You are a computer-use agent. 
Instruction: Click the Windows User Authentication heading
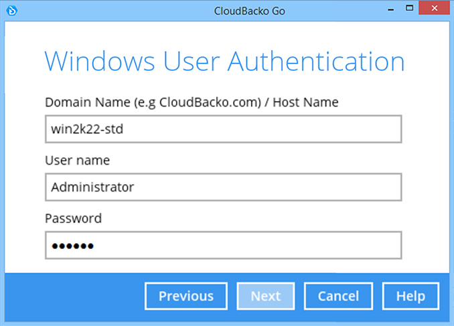click(x=224, y=62)
